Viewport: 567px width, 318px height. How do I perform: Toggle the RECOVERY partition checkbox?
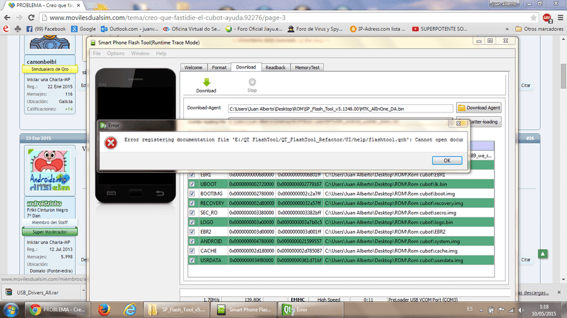pos(192,204)
